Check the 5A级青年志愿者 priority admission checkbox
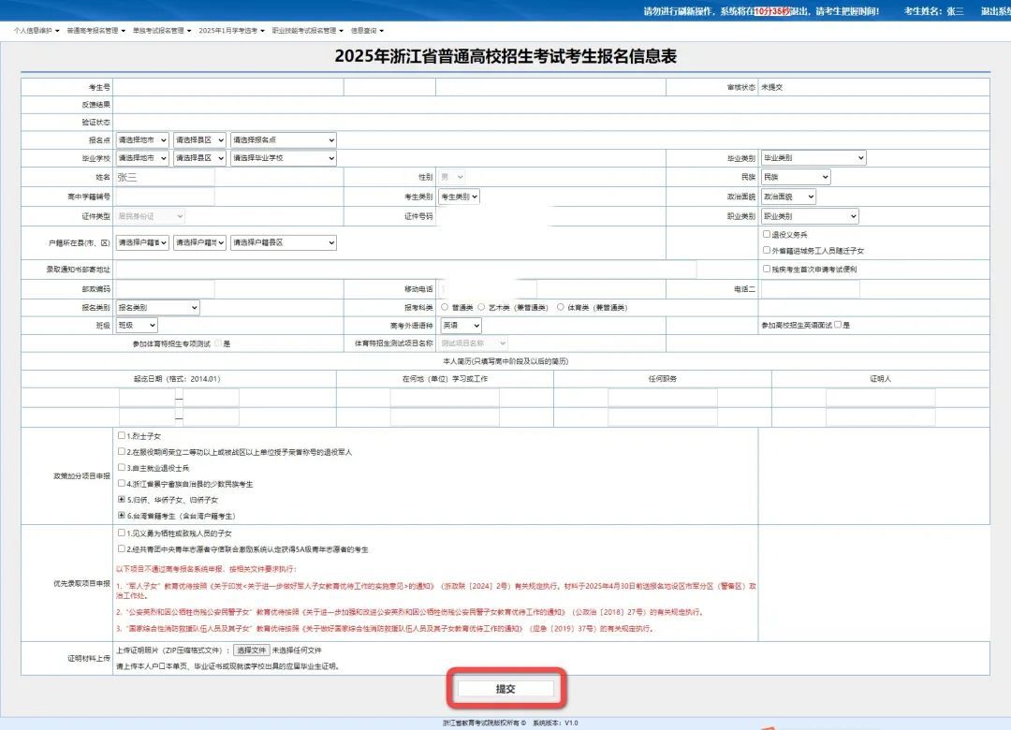The height and width of the screenshot is (730, 1011). [121, 549]
